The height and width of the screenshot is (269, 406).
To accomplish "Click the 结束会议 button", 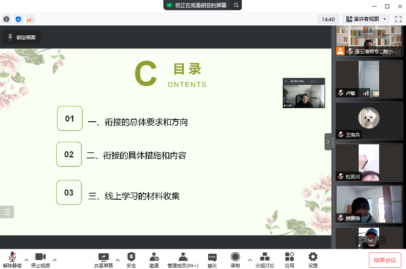I will point(385,260).
